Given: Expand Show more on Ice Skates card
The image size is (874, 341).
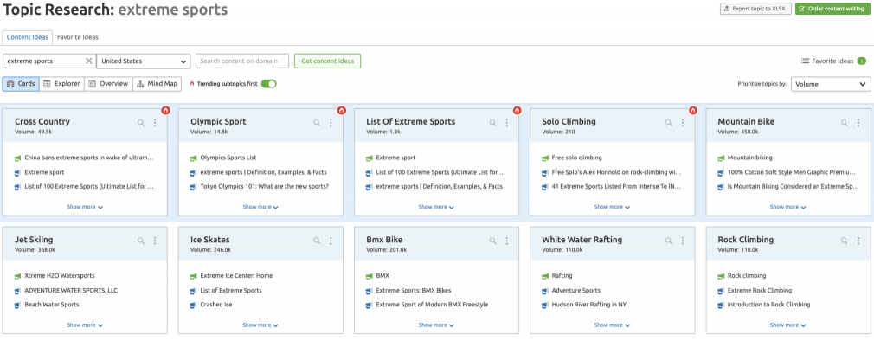Looking at the screenshot, I should coord(260,325).
